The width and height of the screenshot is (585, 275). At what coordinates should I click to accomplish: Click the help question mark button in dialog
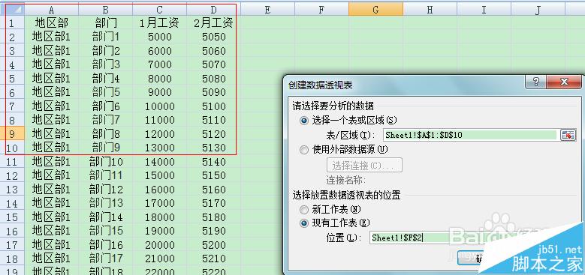[536, 82]
